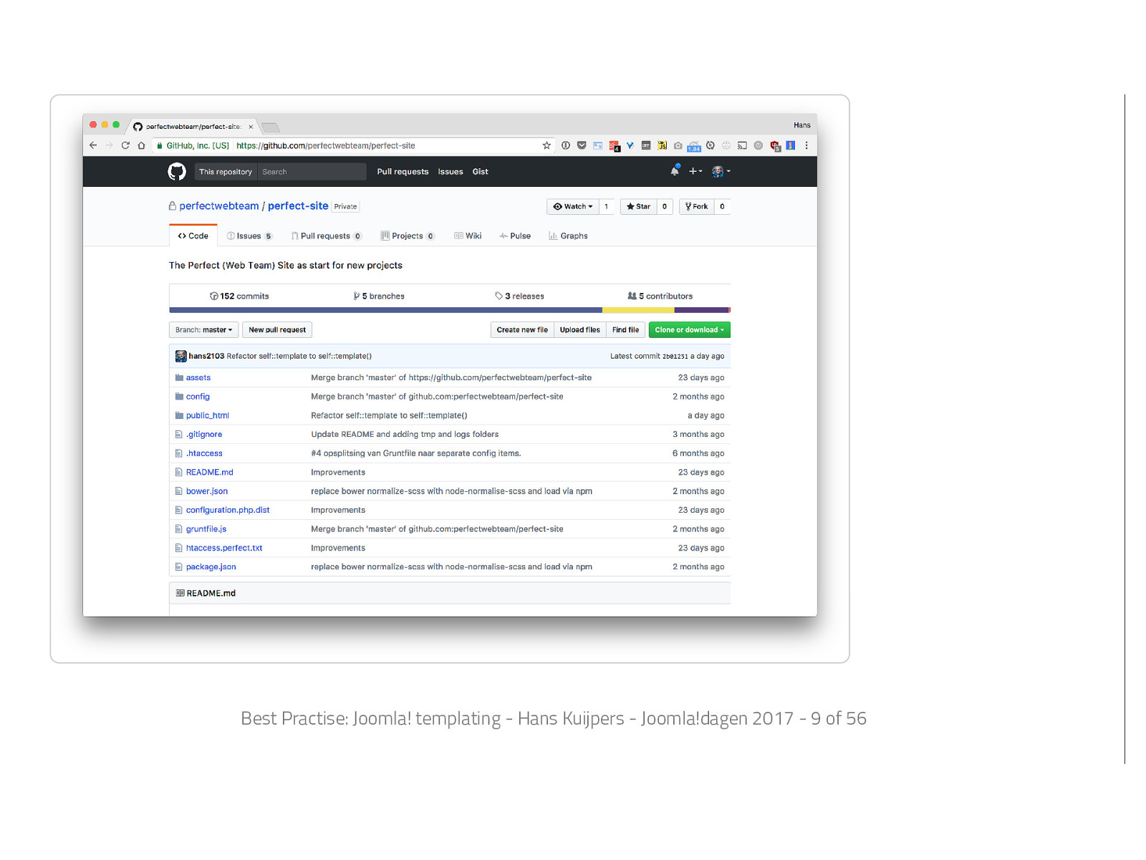Image resolution: width=1146 pixels, height=860 pixels.
Task: Click Find file button
Action: tap(625, 330)
